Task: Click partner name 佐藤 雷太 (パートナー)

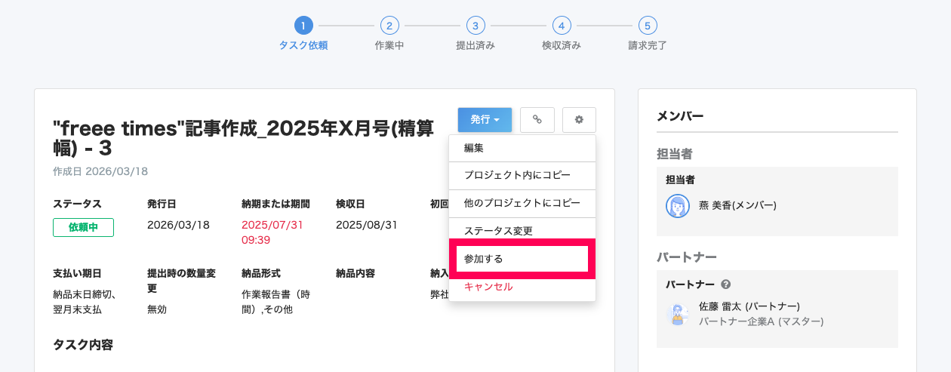Action: click(749, 306)
